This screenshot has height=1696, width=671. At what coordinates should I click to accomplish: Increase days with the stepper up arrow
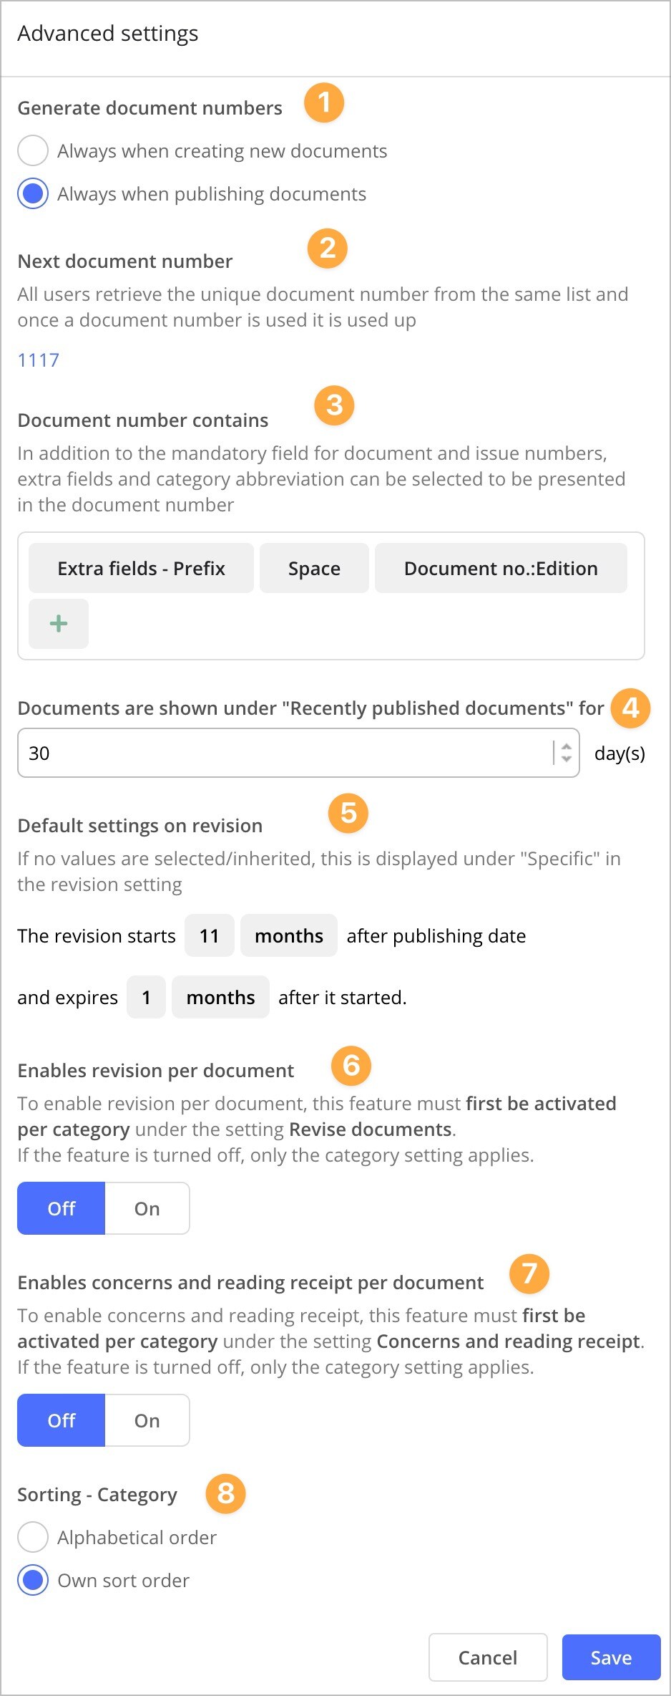[567, 746]
